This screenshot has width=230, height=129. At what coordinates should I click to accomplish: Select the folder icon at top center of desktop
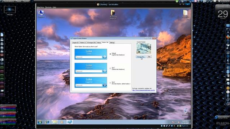click(x=113, y=15)
